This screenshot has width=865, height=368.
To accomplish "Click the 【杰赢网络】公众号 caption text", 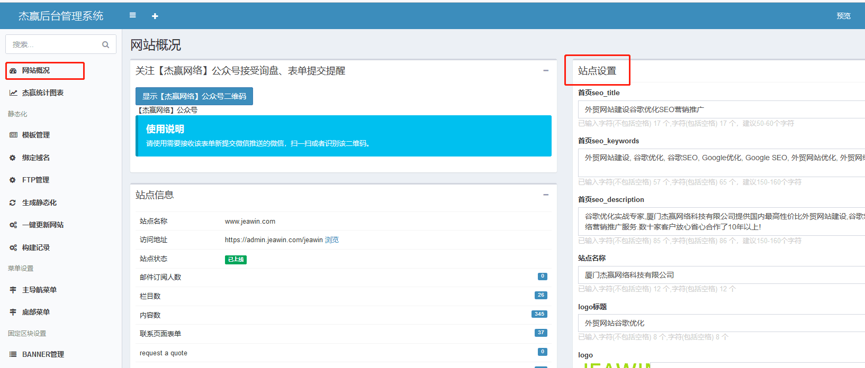I will [167, 110].
